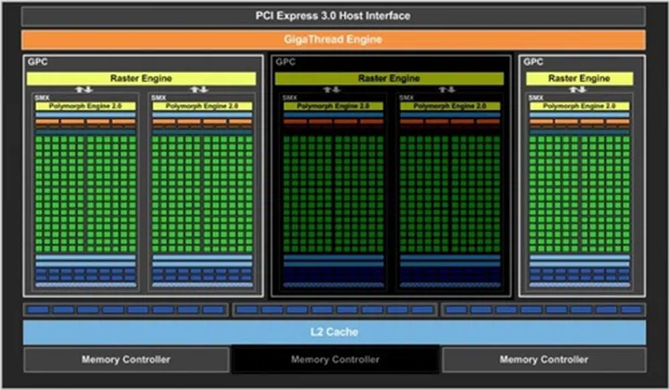Click the dimmed middle Memory Controller block
670x390 pixels.
[x=335, y=359]
